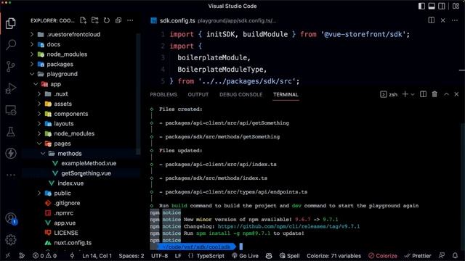Open the launch terminal dropdown arrow

pos(413,94)
